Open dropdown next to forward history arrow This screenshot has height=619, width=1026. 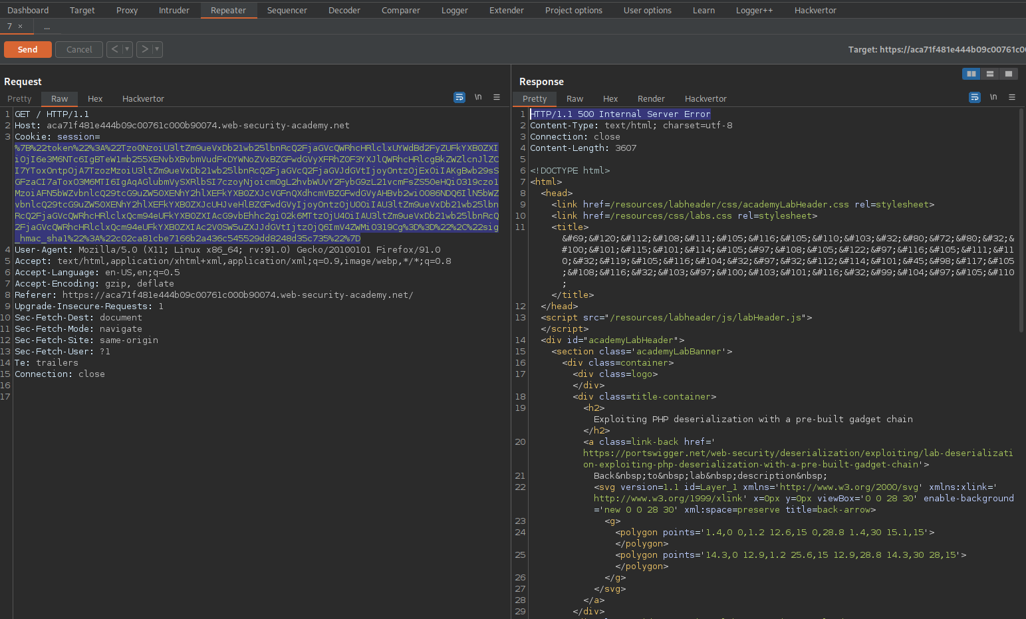(157, 49)
